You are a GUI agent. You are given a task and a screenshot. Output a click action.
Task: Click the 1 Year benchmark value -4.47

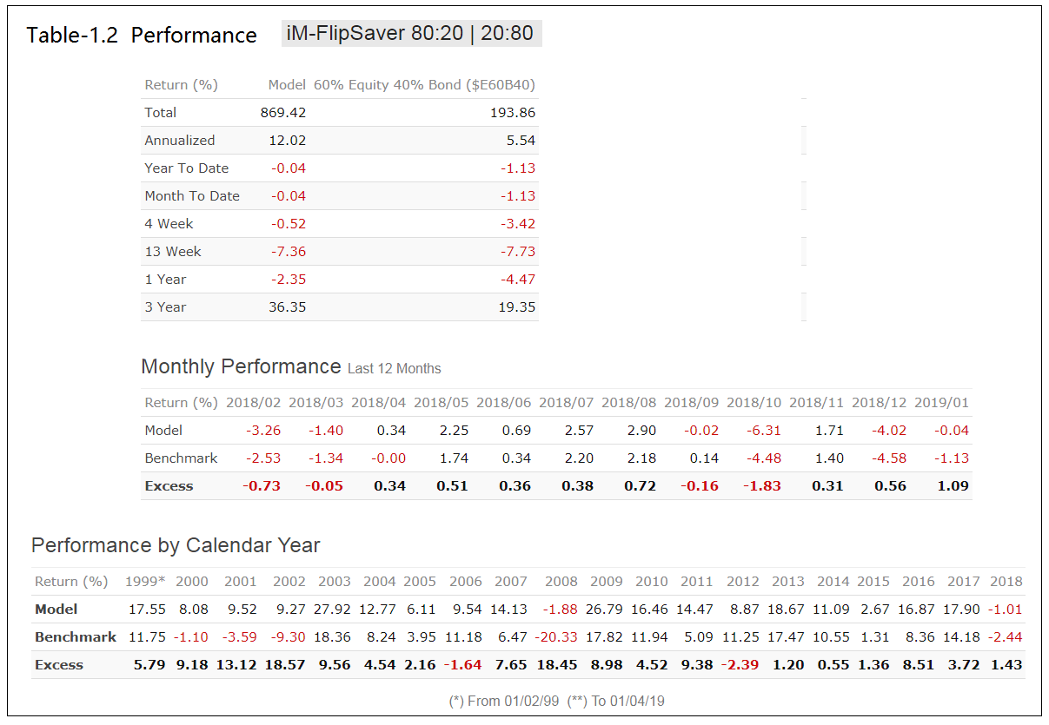(x=518, y=280)
